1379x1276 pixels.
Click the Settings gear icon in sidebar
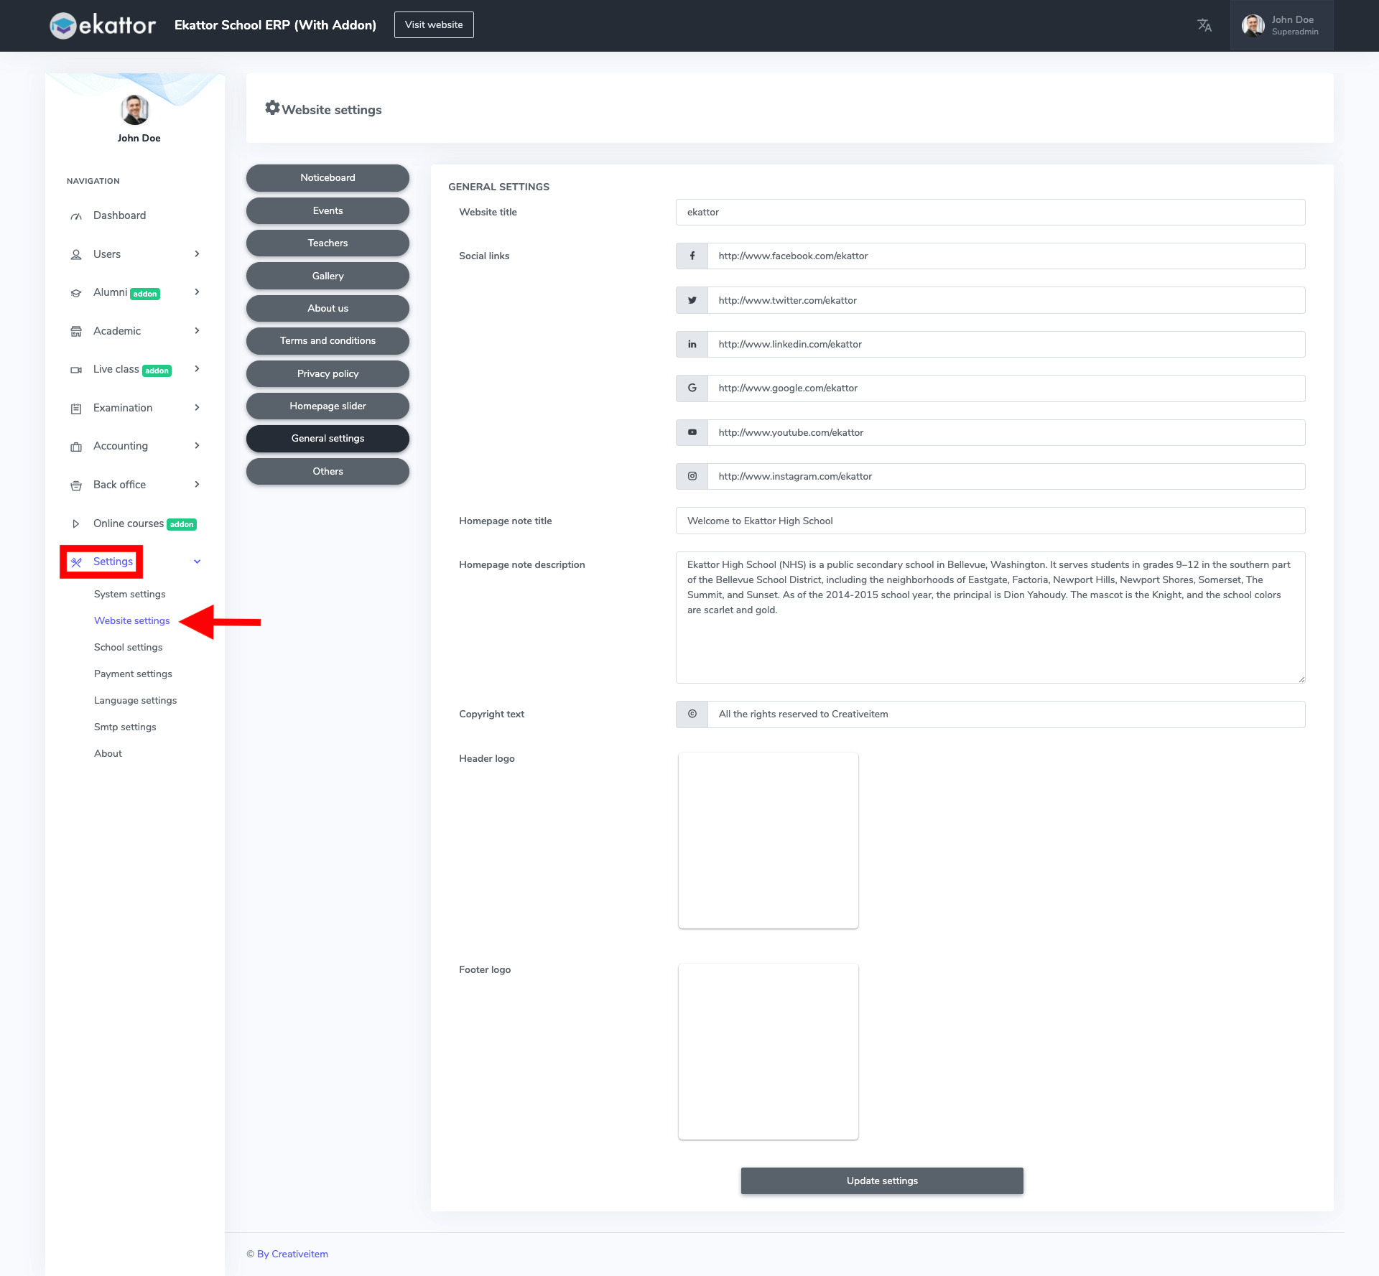pos(77,562)
